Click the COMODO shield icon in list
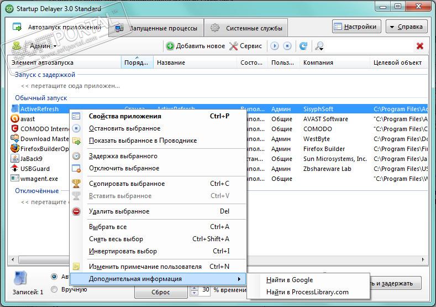 click(x=15, y=129)
